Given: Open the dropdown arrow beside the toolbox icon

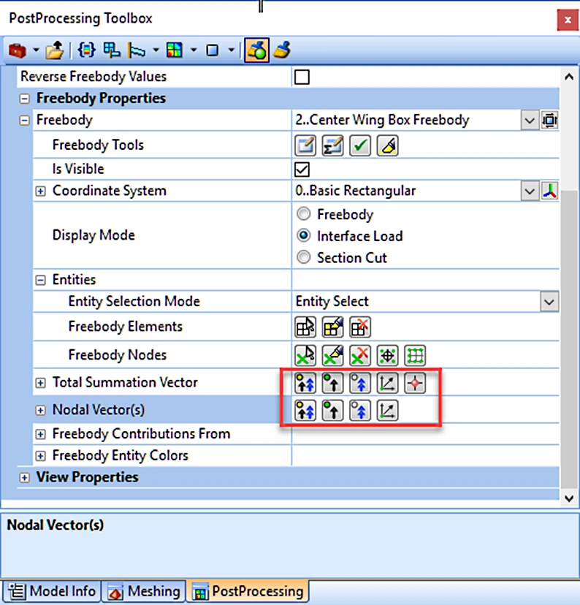Looking at the screenshot, I should pos(36,50).
